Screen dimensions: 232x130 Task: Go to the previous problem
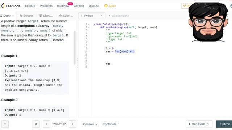tap(47, 124)
